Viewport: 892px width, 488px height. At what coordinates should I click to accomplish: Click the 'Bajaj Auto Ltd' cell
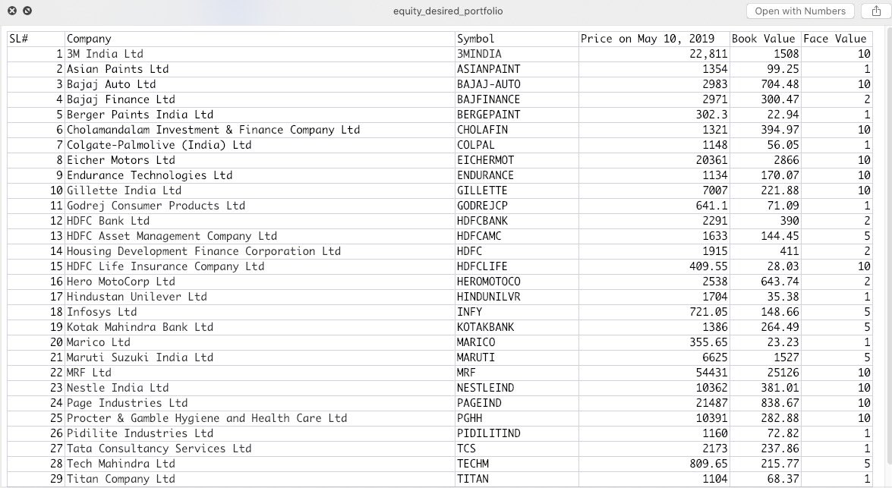[x=260, y=84]
